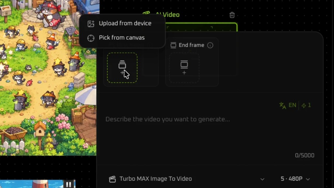The image size is (334, 188).
Task: Select the pixel-art cats garden image
Action: pyautogui.click(x=48, y=78)
